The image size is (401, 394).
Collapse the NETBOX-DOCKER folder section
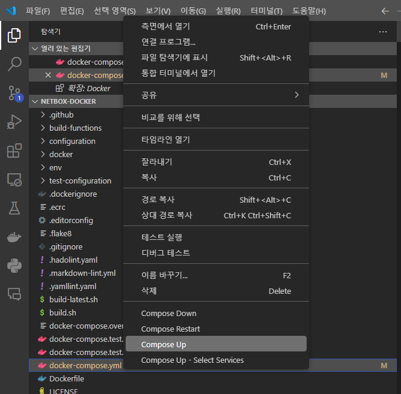[x=35, y=101]
